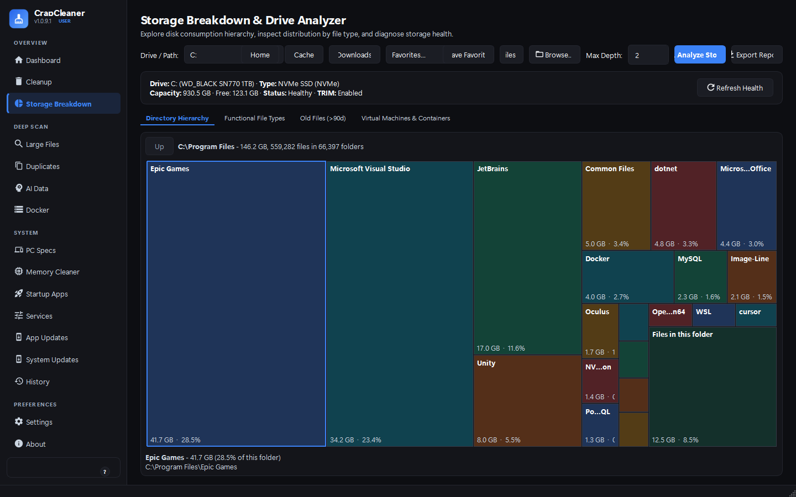The image size is (796, 497).
Task: Open the Functional File Types tab
Action: (254, 118)
